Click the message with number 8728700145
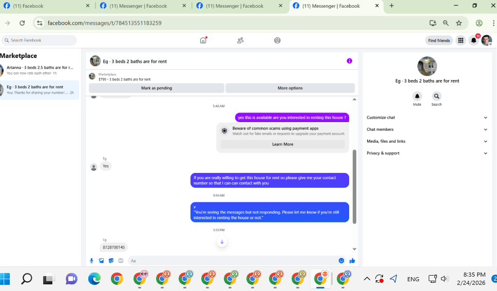The height and width of the screenshot is (291, 497). (x=114, y=247)
